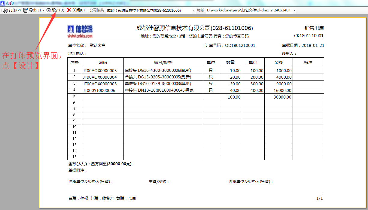Click the red X 关闭(C) icon
The width and height of the screenshot is (368, 210).
pyautogui.click(x=69, y=10)
